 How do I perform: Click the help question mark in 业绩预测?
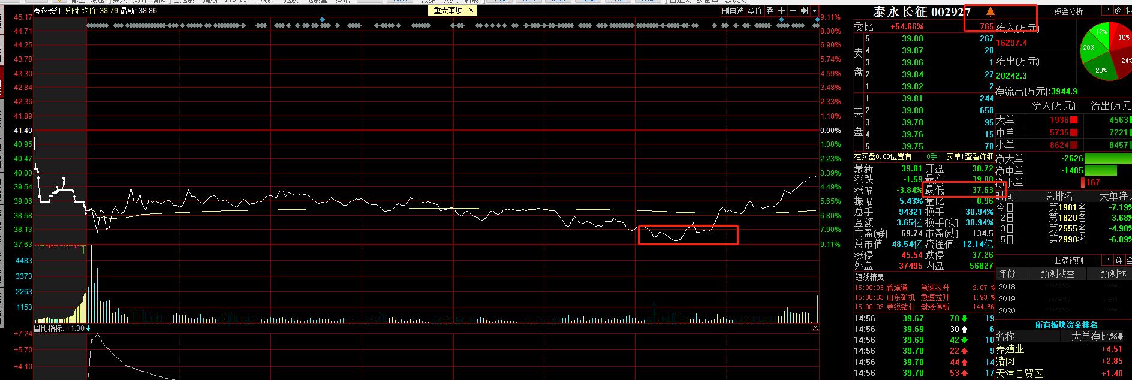1106,261
